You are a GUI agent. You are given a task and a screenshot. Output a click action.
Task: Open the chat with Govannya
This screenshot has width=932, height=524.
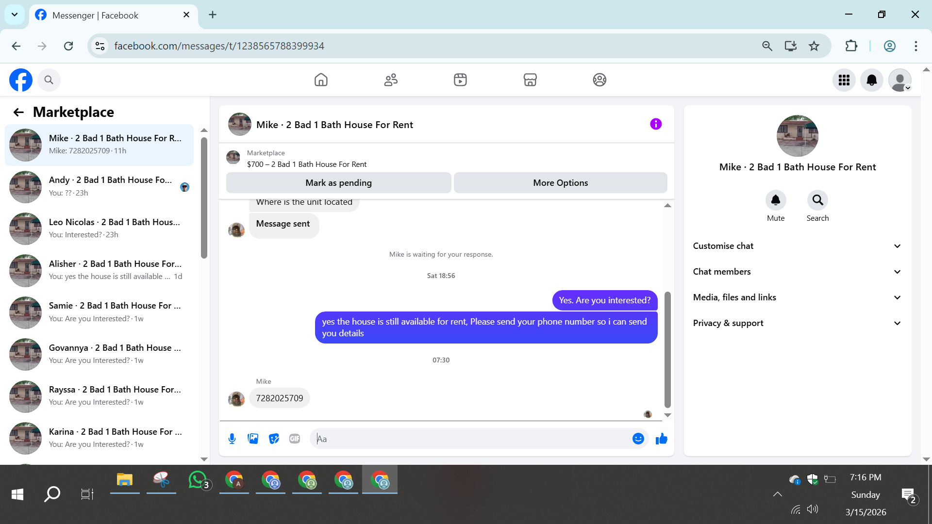99,355
